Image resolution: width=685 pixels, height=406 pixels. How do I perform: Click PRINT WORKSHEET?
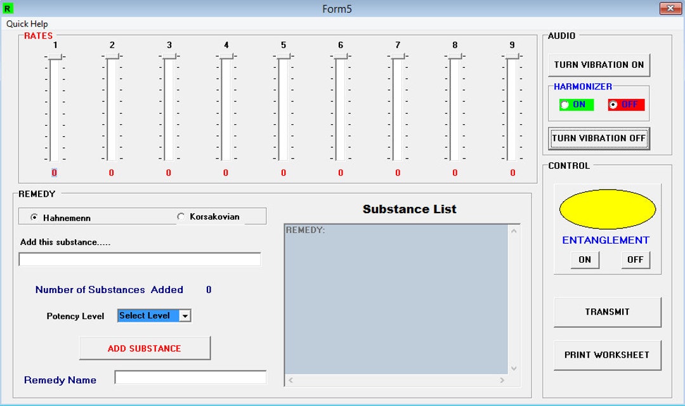pyautogui.click(x=607, y=355)
